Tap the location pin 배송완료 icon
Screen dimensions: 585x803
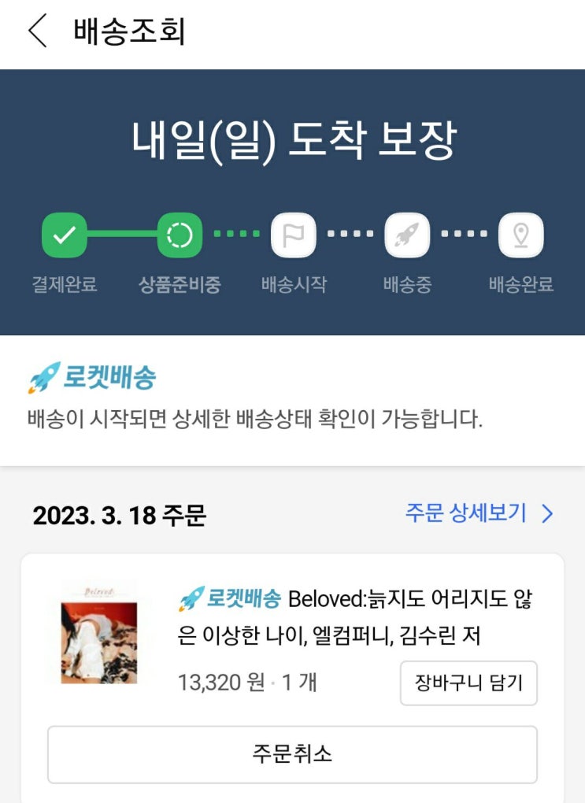tap(521, 235)
